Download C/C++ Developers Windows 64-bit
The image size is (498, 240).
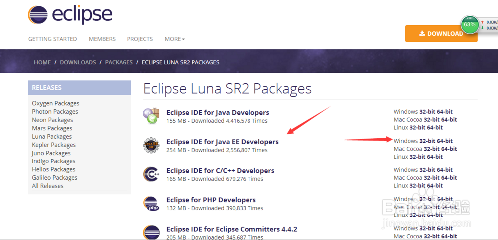coord(445,170)
